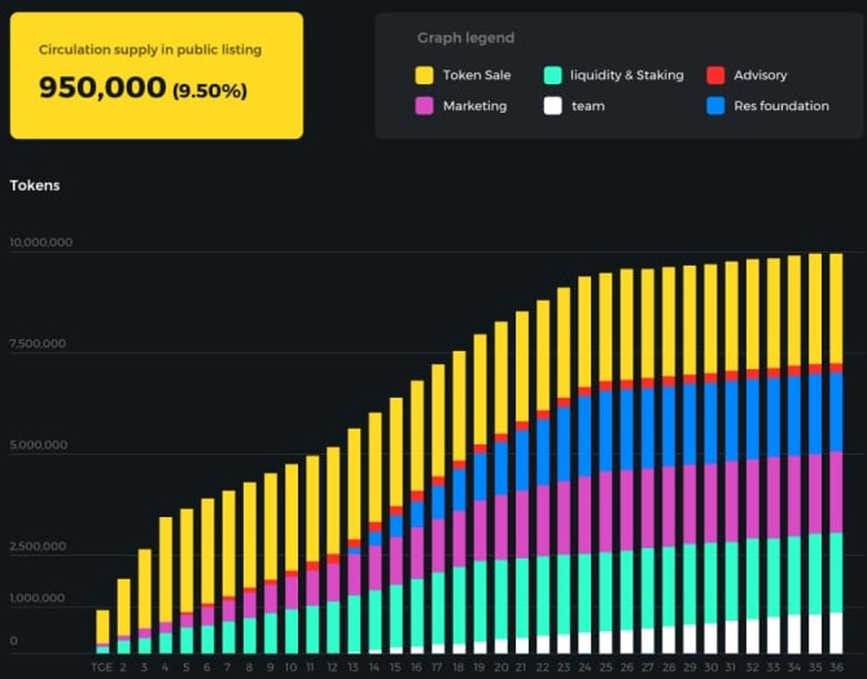Screen dimensions: 867x679
Task: Click the 10,000,000 y-axis label
Action: pos(41,243)
